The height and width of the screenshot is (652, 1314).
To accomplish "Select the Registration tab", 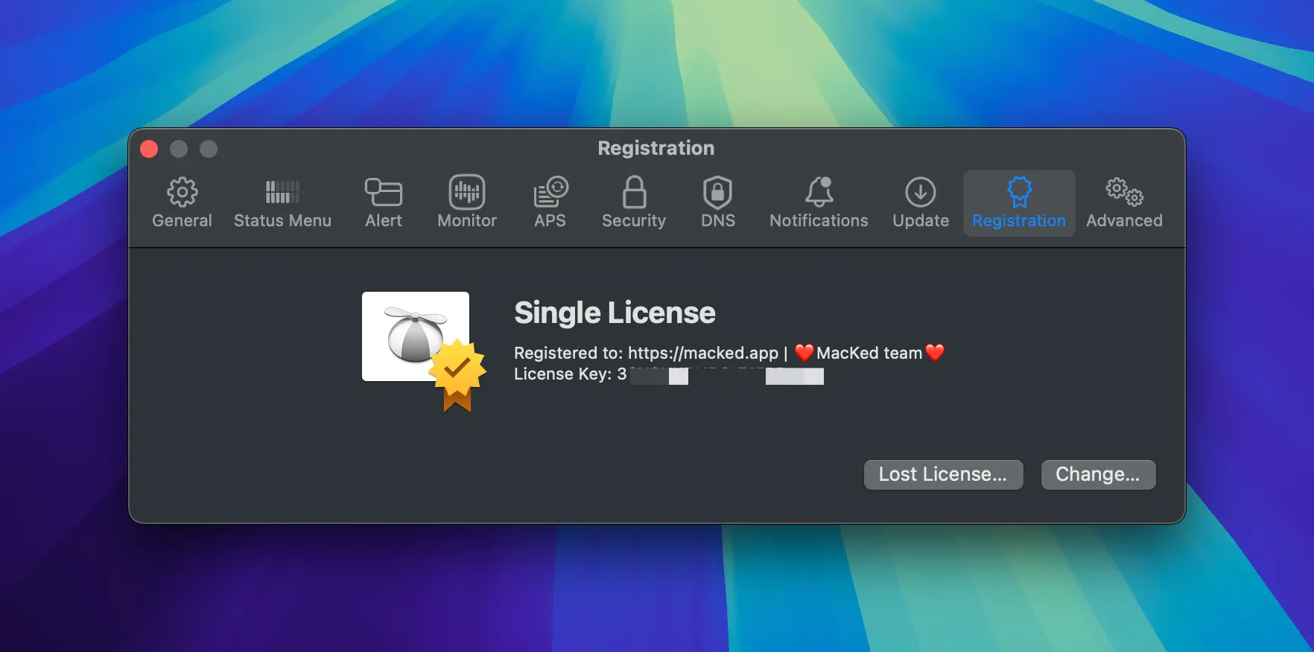I will pos(1018,202).
